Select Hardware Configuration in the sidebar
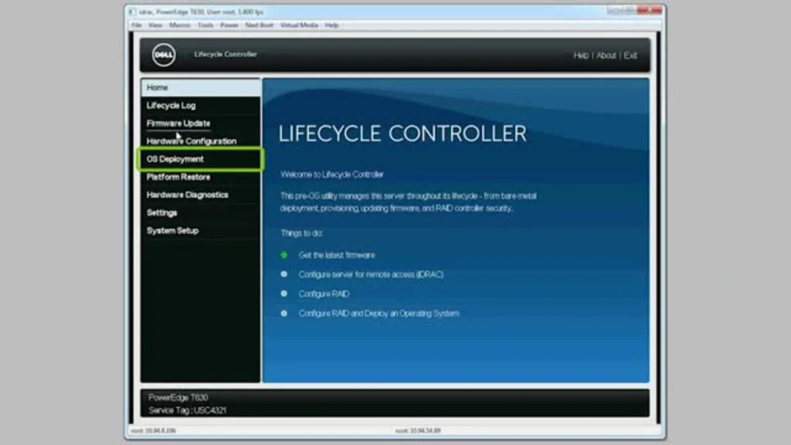Image resolution: width=791 pixels, height=445 pixels. (x=192, y=141)
